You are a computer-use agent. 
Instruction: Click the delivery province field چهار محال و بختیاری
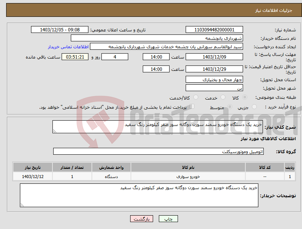point(214,79)
